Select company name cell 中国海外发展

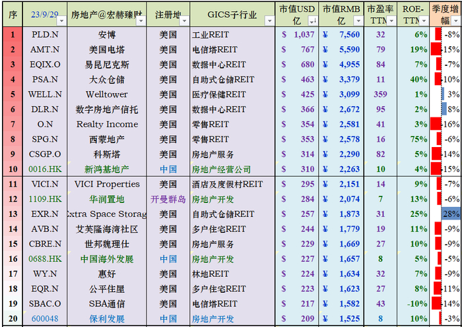point(107,259)
